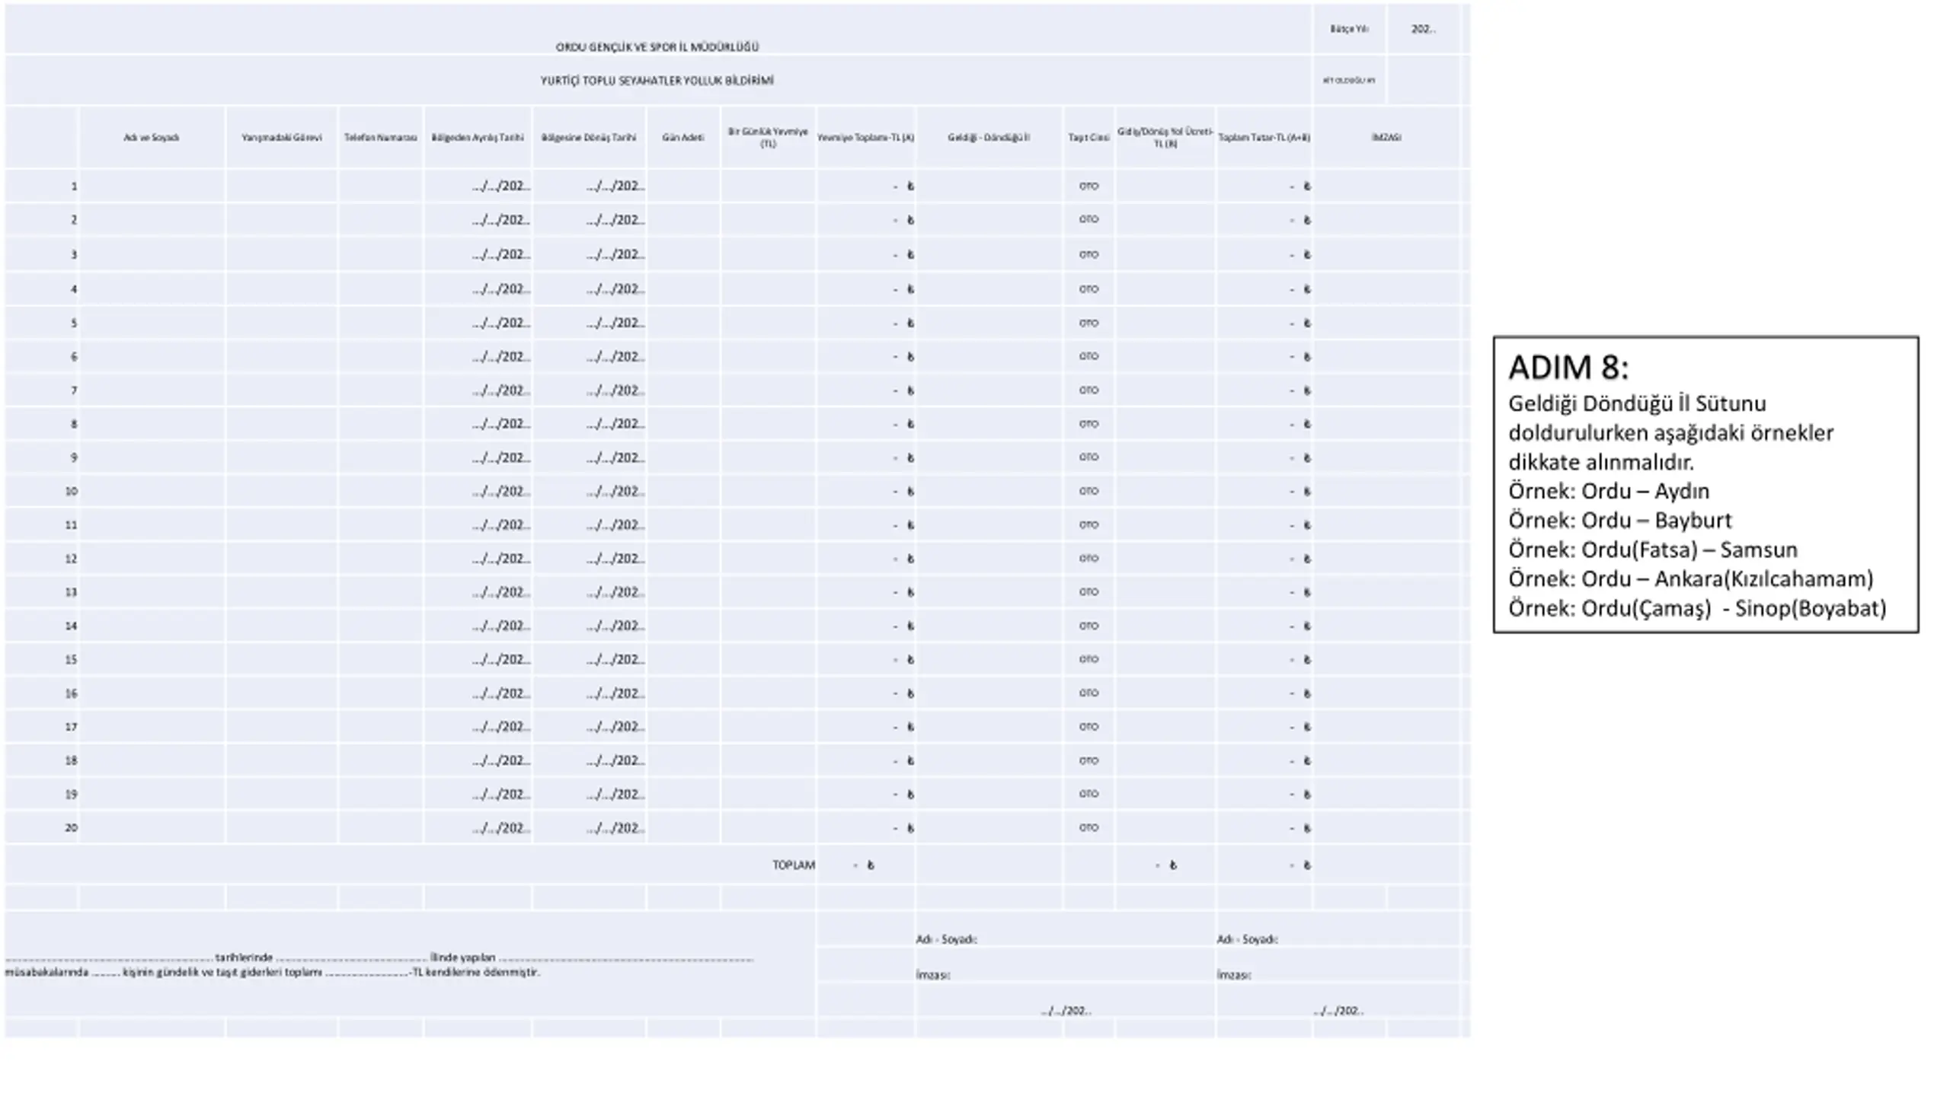Select the 'Bölgeden Ayrılış Tarihi' column header
This screenshot has width=1950, height=1096.
pyautogui.click(x=478, y=138)
